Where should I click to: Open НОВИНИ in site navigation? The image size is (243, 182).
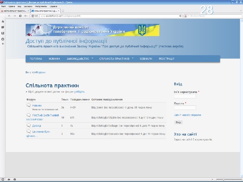coord(54,59)
